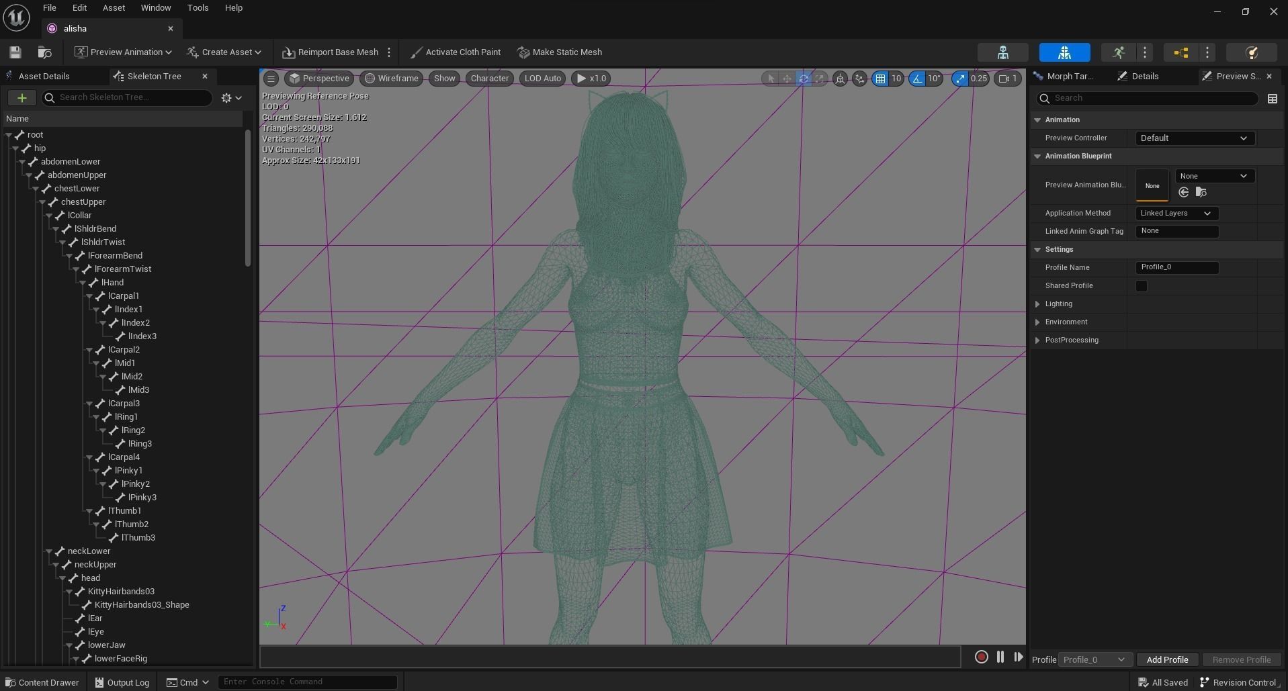
Task: Expand the Environment section
Action: pyautogui.click(x=1037, y=322)
